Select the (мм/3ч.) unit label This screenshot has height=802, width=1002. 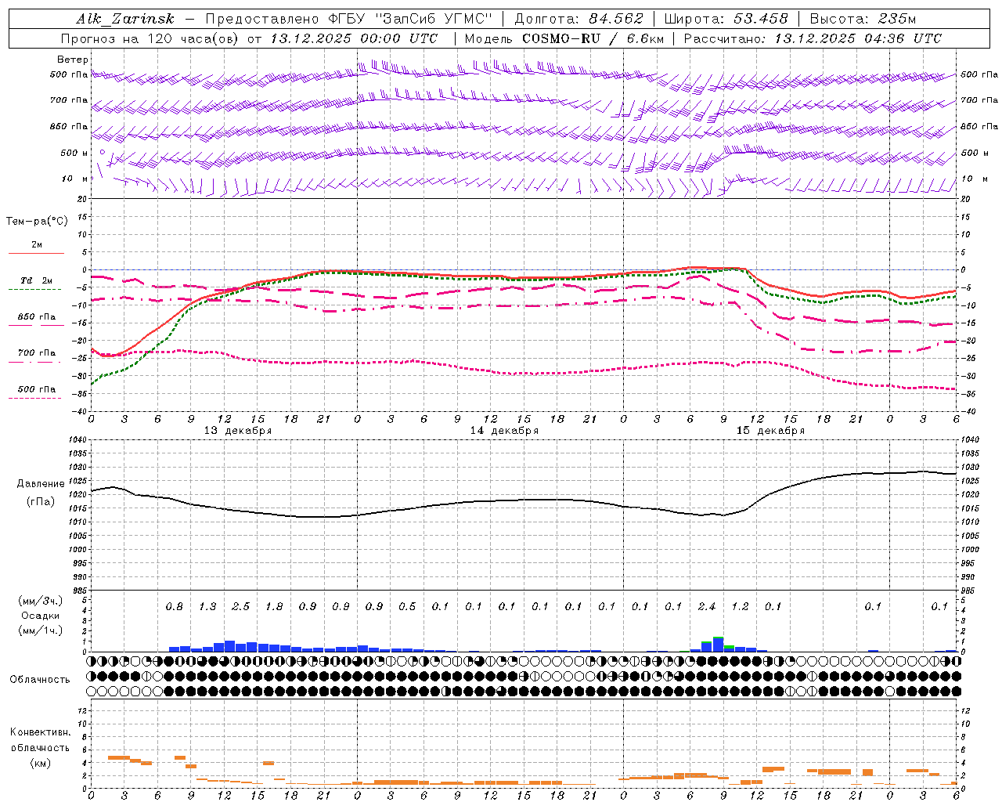40,601
